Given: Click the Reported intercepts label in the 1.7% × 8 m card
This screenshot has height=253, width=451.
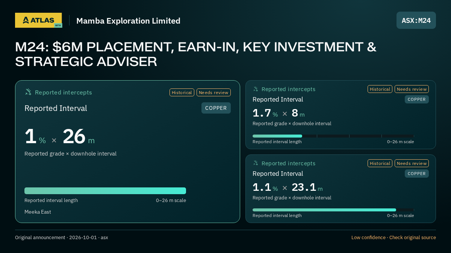Looking at the screenshot, I should 288,89.
